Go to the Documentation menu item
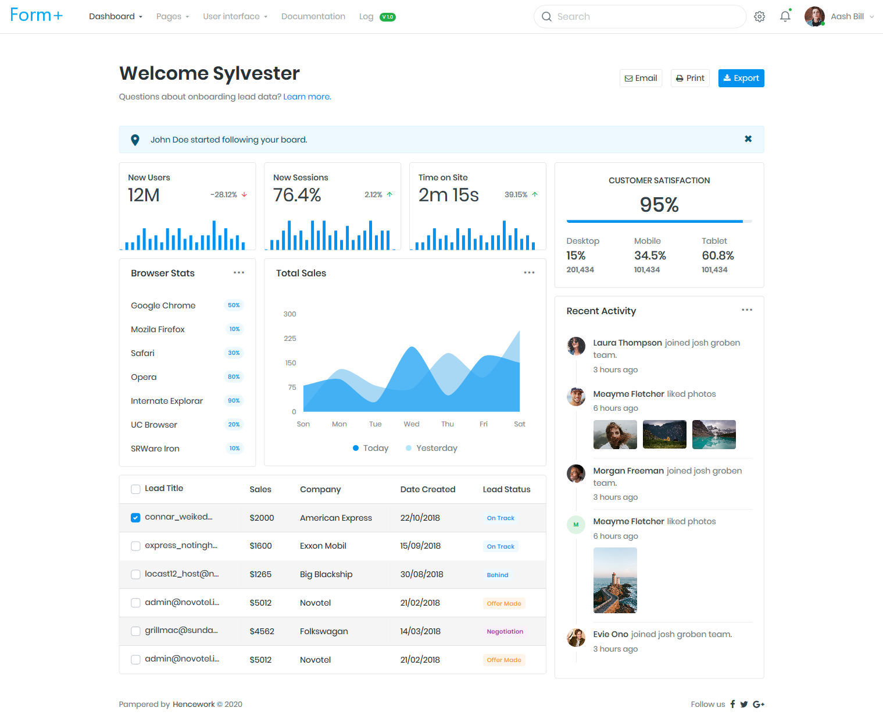The height and width of the screenshot is (722, 883). click(x=313, y=16)
